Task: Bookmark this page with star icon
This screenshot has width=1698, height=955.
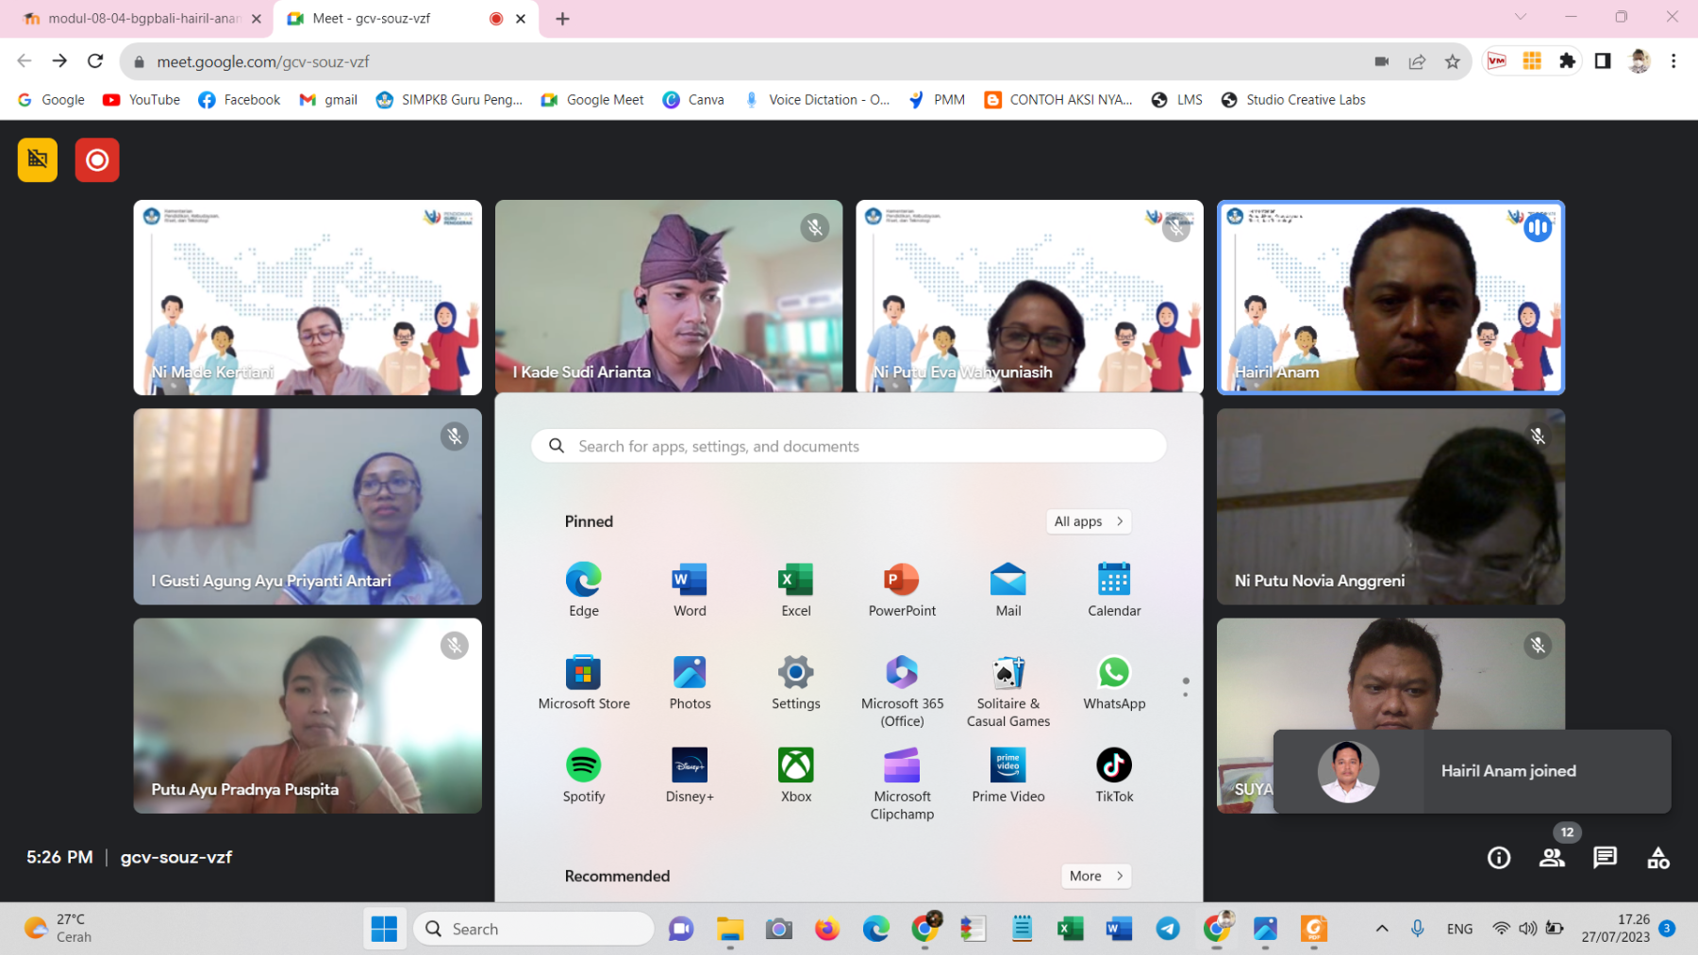Action: pos(1453,61)
